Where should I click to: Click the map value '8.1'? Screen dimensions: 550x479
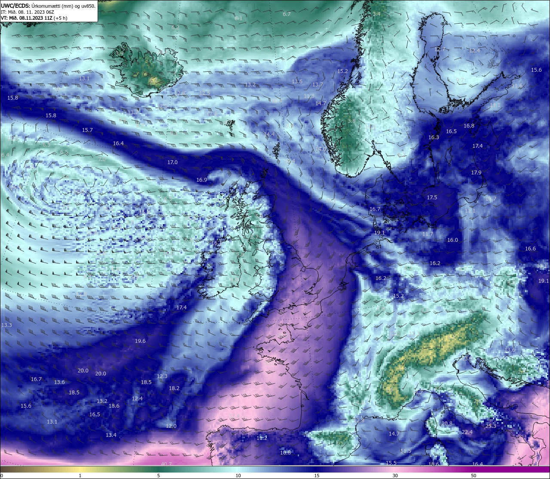pos(238,18)
